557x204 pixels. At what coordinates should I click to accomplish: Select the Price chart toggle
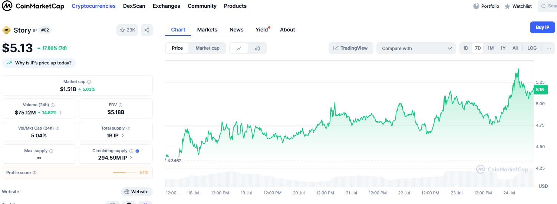click(x=177, y=48)
